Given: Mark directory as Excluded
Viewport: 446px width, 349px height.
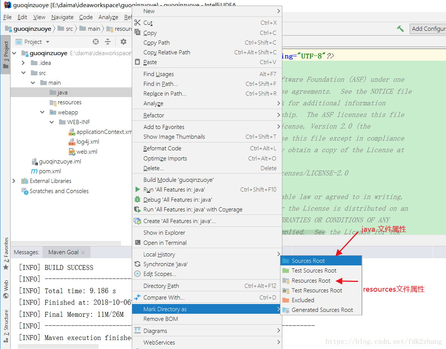Looking at the screenshot, I should click(x=321, y=300).
